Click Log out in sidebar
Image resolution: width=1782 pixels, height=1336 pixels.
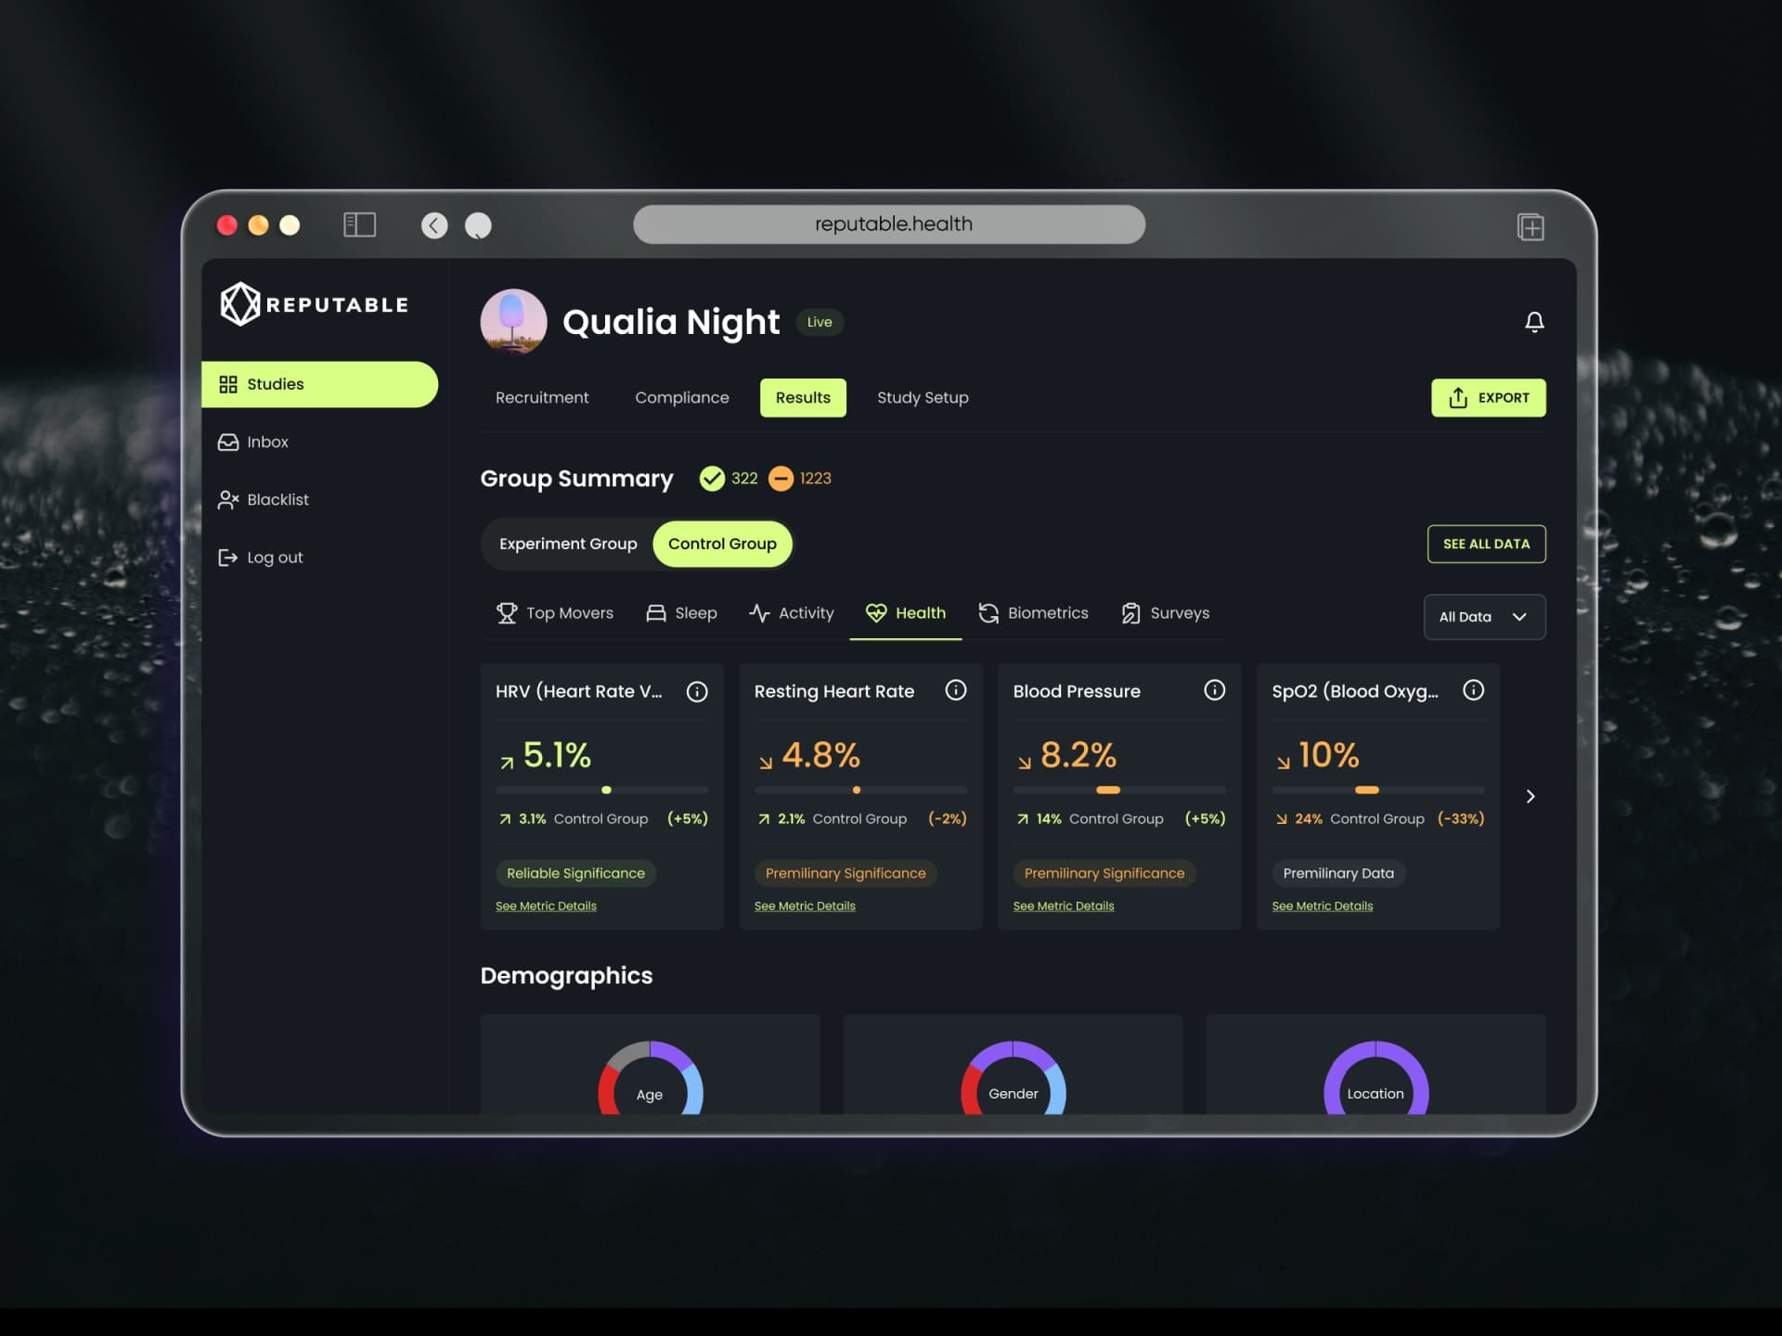point(261,558)
